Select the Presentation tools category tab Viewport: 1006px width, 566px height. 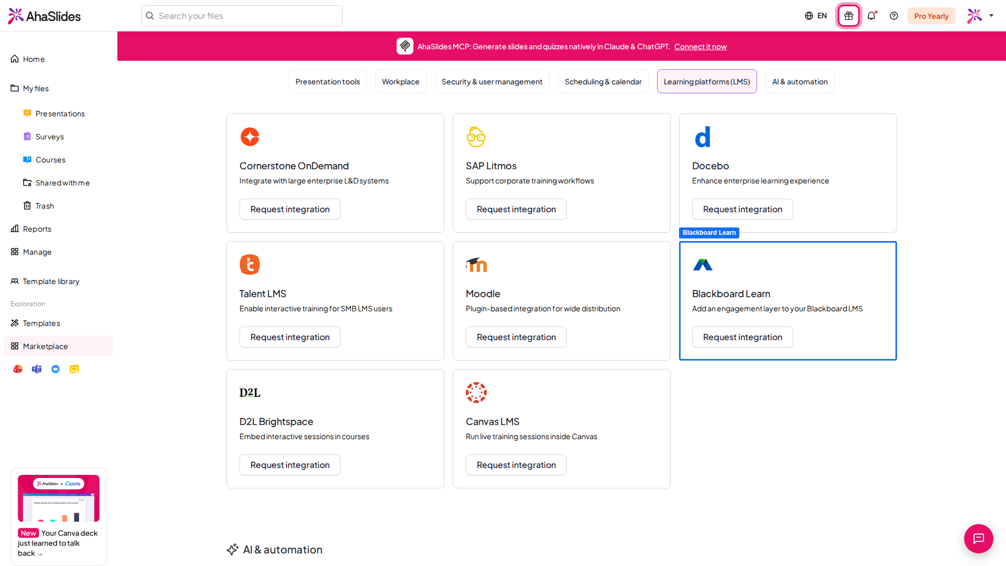pyautogui.click(x=327, y=81)
